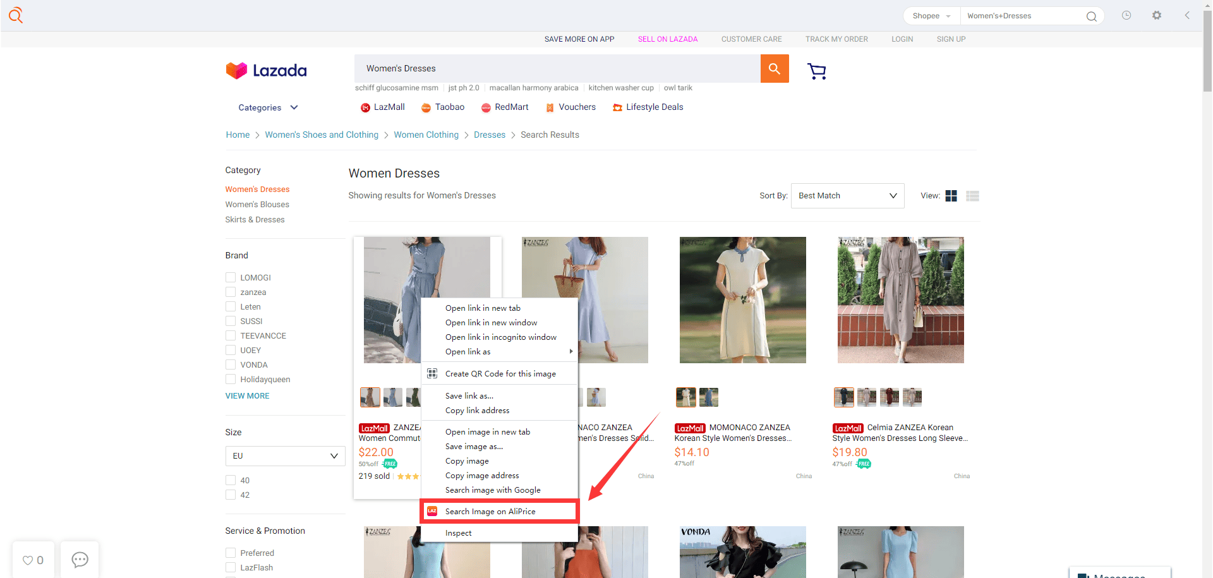
Task: Open the history clock icon
Action: 1126,16
